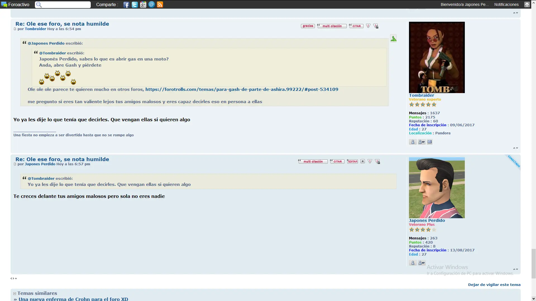Click the post icon beside 'por Tombraider'
536x301 pixels.
[15, 29]
